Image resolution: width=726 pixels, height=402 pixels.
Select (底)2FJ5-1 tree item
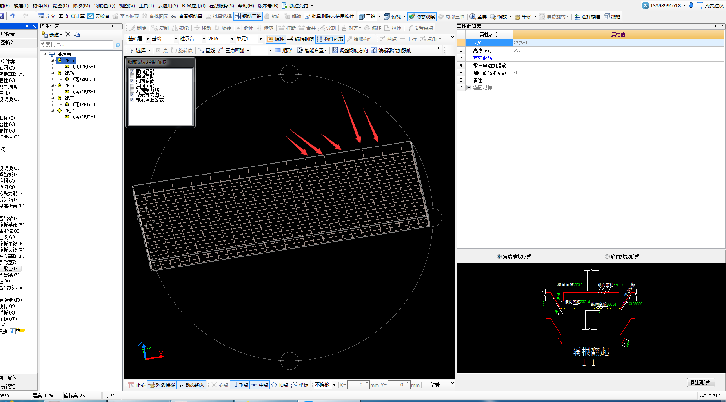[84, 92]
